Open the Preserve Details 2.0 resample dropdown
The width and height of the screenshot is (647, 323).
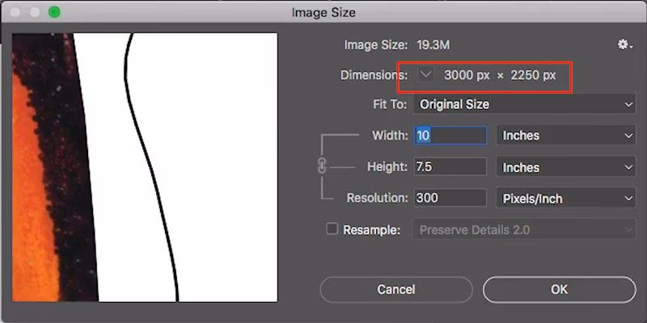[524, 230]
